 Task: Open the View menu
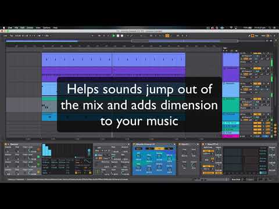(x=38, y=28)
